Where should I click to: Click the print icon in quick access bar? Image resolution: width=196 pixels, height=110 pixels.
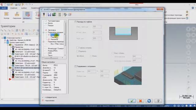[x=16, y=5]
